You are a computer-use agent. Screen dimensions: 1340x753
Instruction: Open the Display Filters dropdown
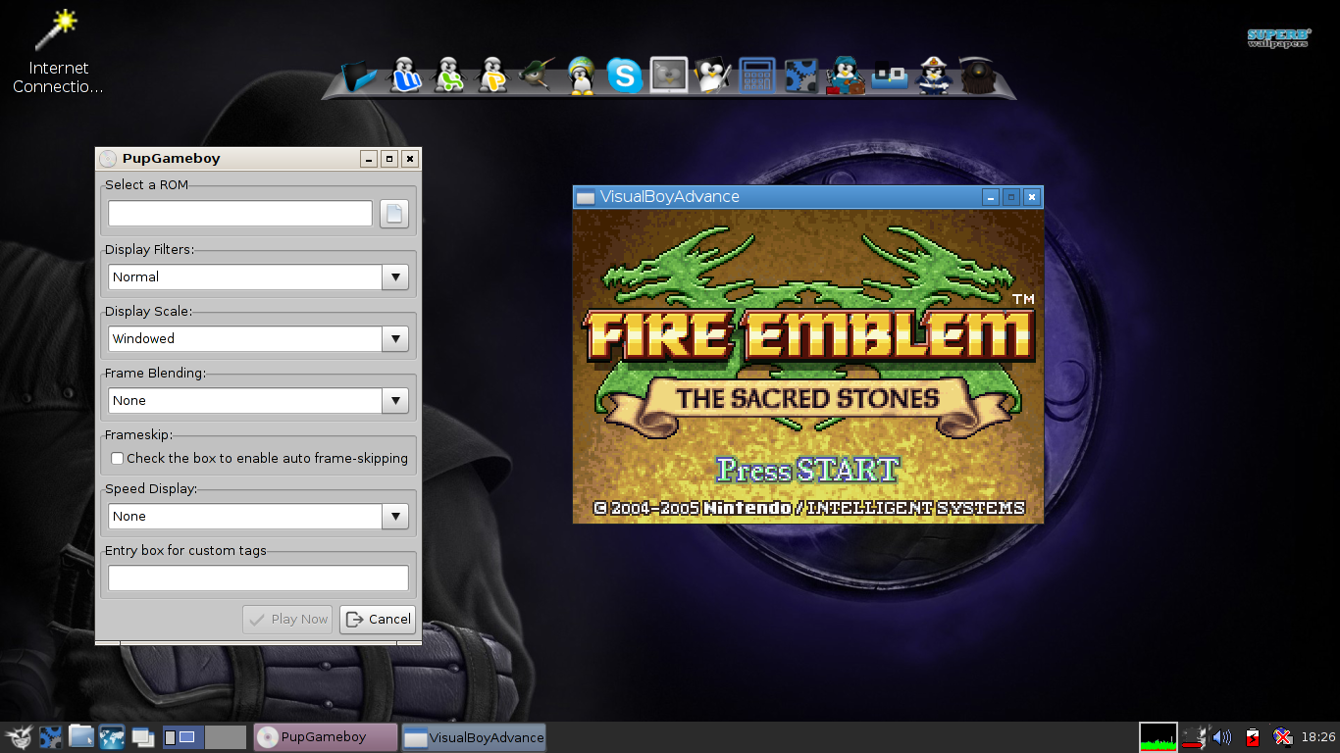394,276
